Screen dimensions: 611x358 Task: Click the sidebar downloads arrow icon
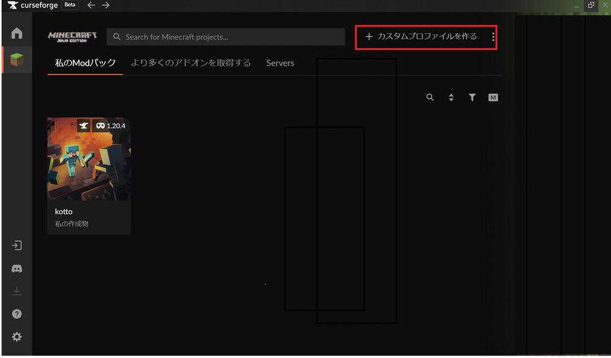[16, 291]
